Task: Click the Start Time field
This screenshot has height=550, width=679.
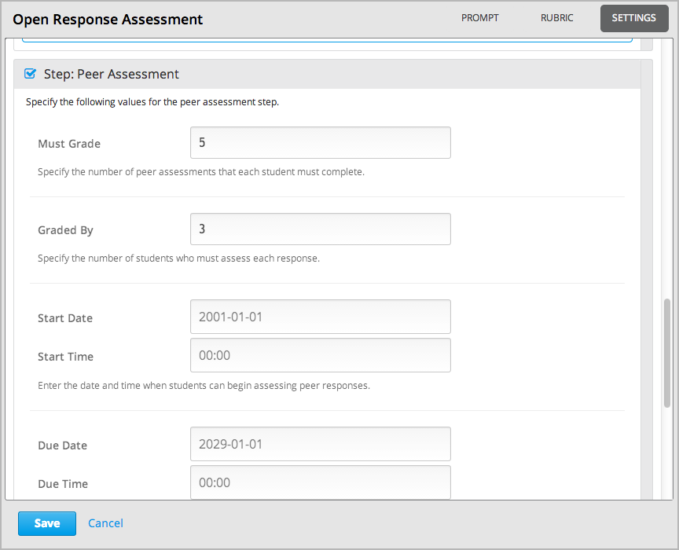Action: (x=321, y=355)
